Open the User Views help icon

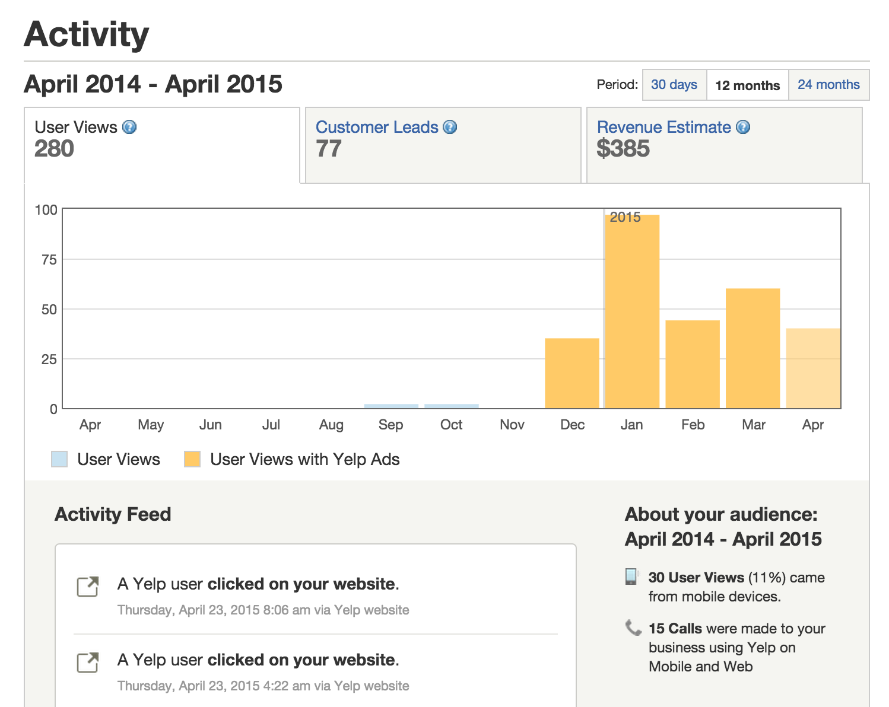pyautogui.click(x=129, y=127)
